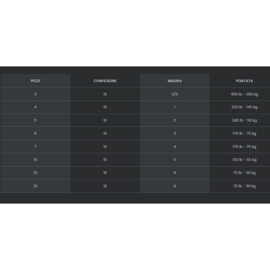Select the 320 lb - 145 kg cell
This screenshot has width=270, height=270.
[244, 107]
